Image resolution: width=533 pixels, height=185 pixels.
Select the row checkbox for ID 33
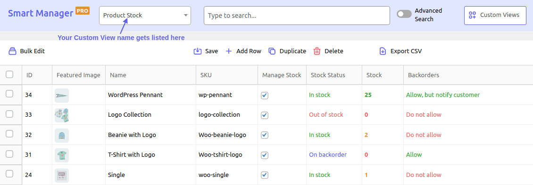(9, 114)
